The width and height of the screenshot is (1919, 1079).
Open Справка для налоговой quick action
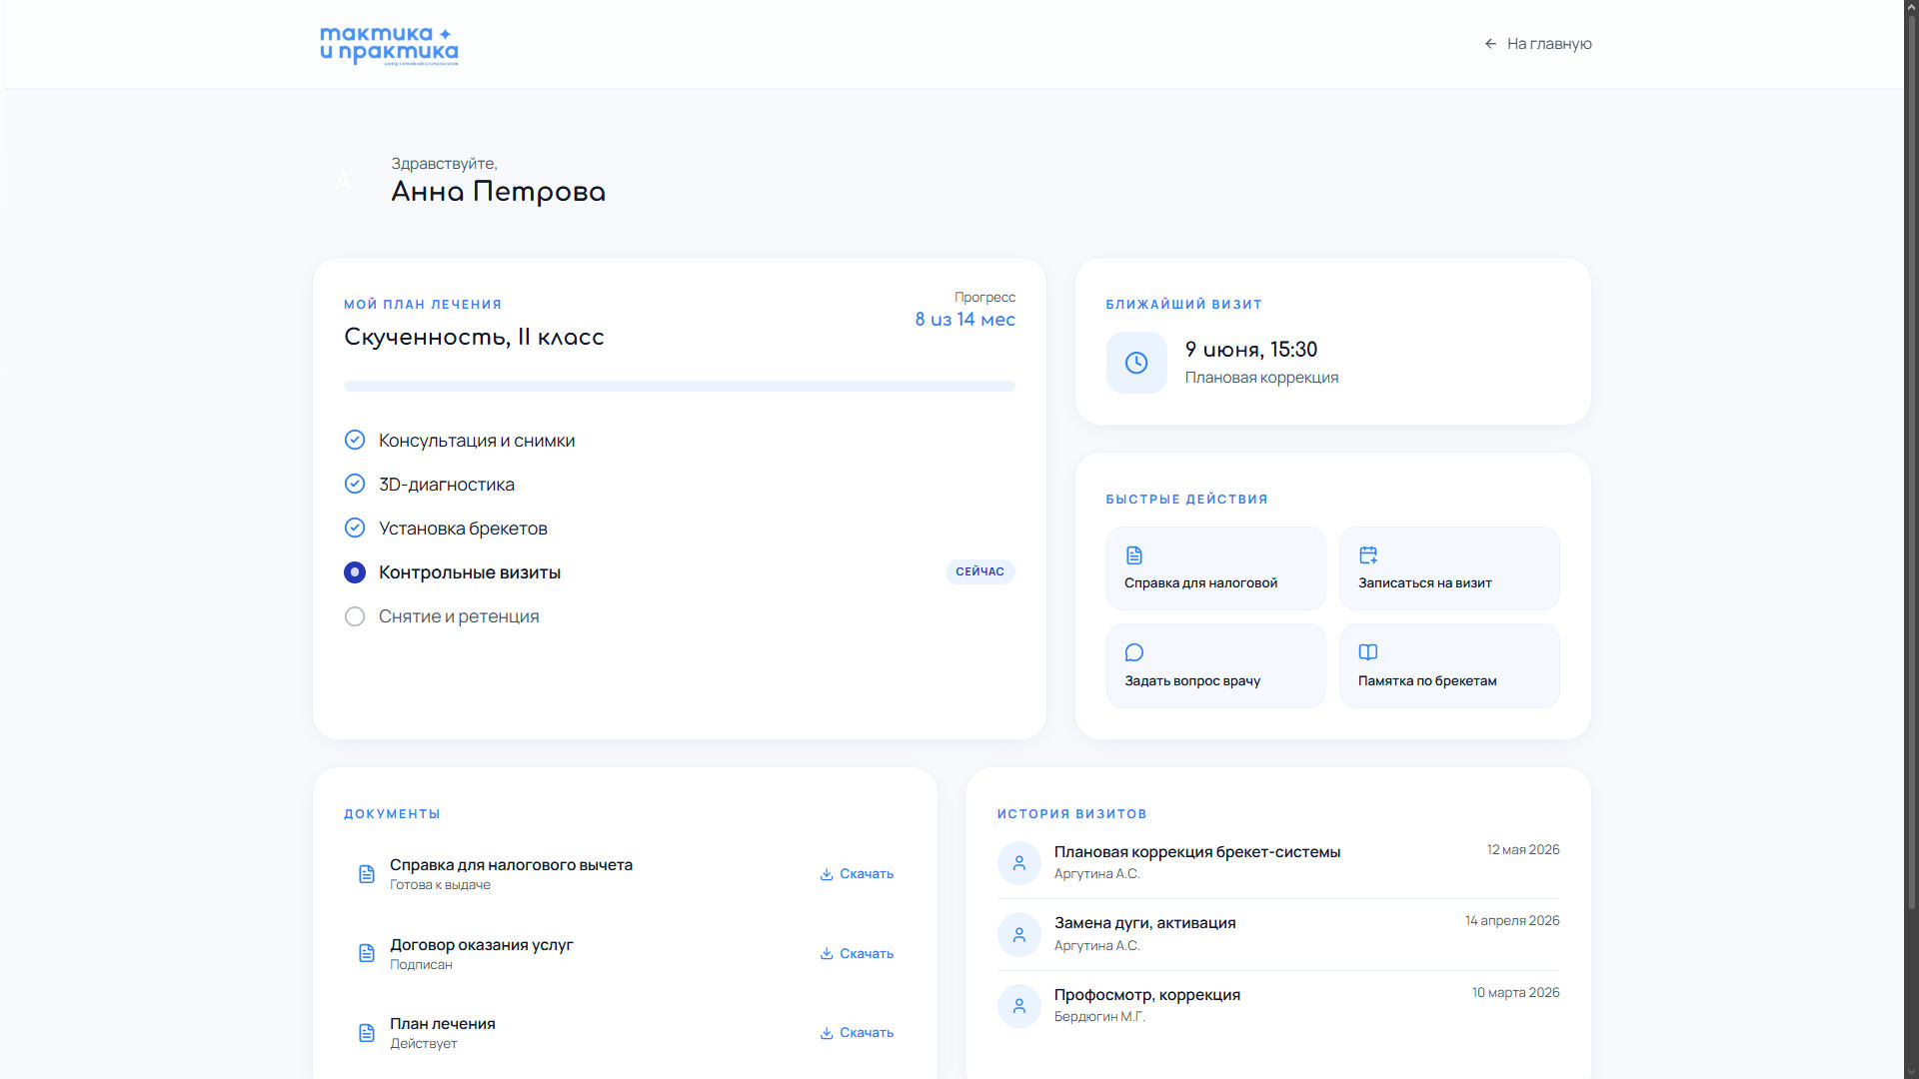[x=1215, y=568]
